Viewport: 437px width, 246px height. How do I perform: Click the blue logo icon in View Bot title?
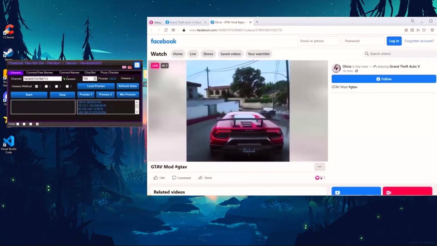tap(137, 65)
